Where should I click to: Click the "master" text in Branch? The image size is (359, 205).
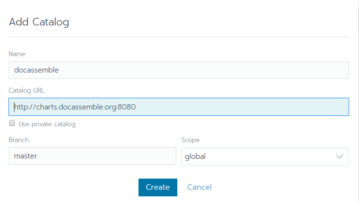click(x=26, y=157)
